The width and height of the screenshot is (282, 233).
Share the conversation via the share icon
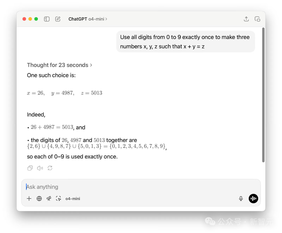tap(246, 19)
